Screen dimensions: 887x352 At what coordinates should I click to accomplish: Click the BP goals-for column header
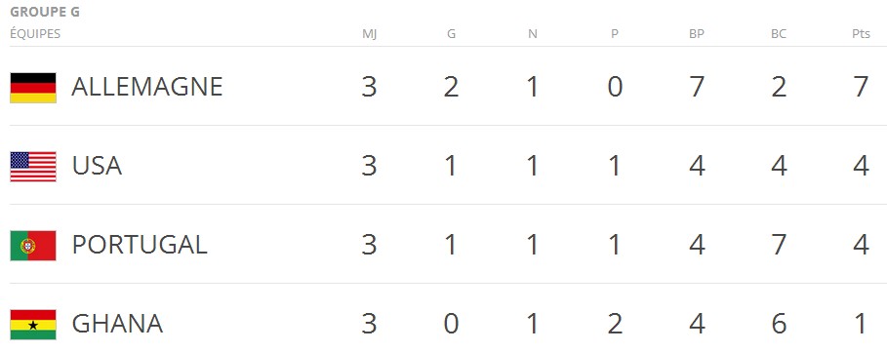point(697,34)
